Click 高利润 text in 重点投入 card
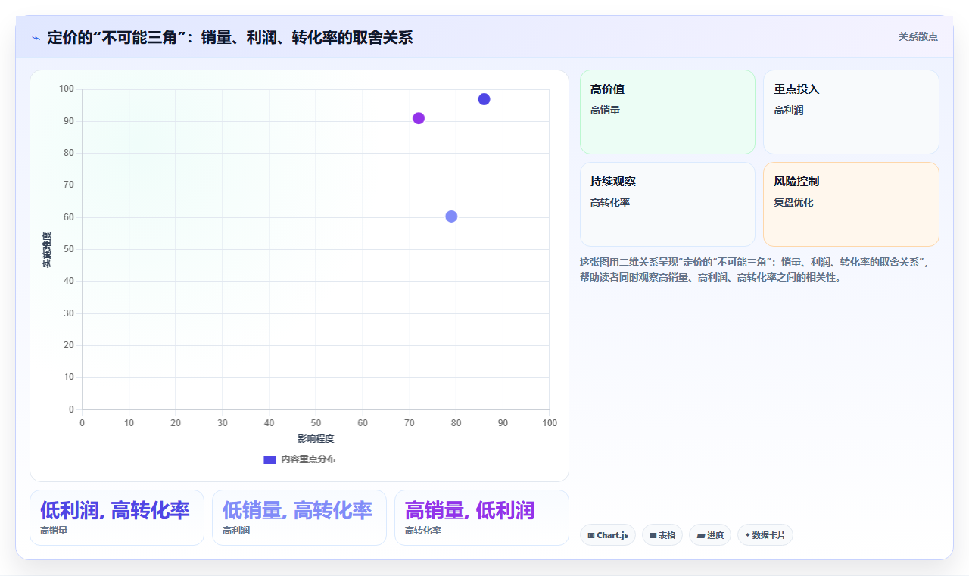Viewport: 969px width, 576px height. (789, 110)
